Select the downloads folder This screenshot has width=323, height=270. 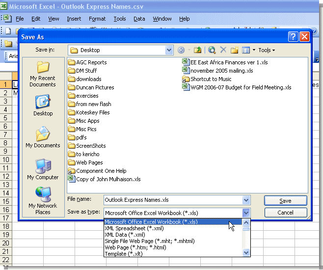[x=84, y=79]
